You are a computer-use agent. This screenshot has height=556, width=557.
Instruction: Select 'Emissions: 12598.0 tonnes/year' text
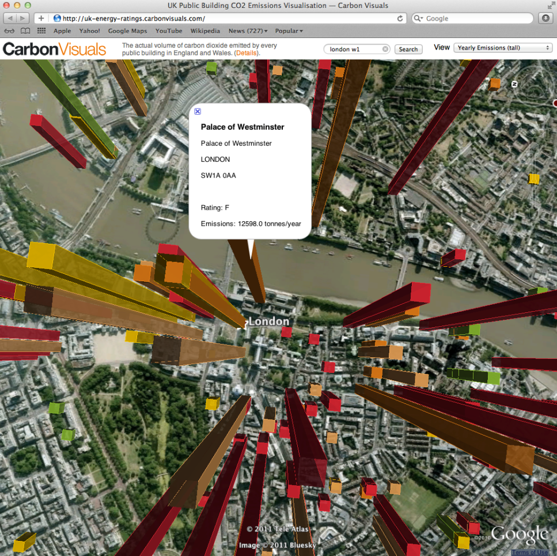click(251, 224)
